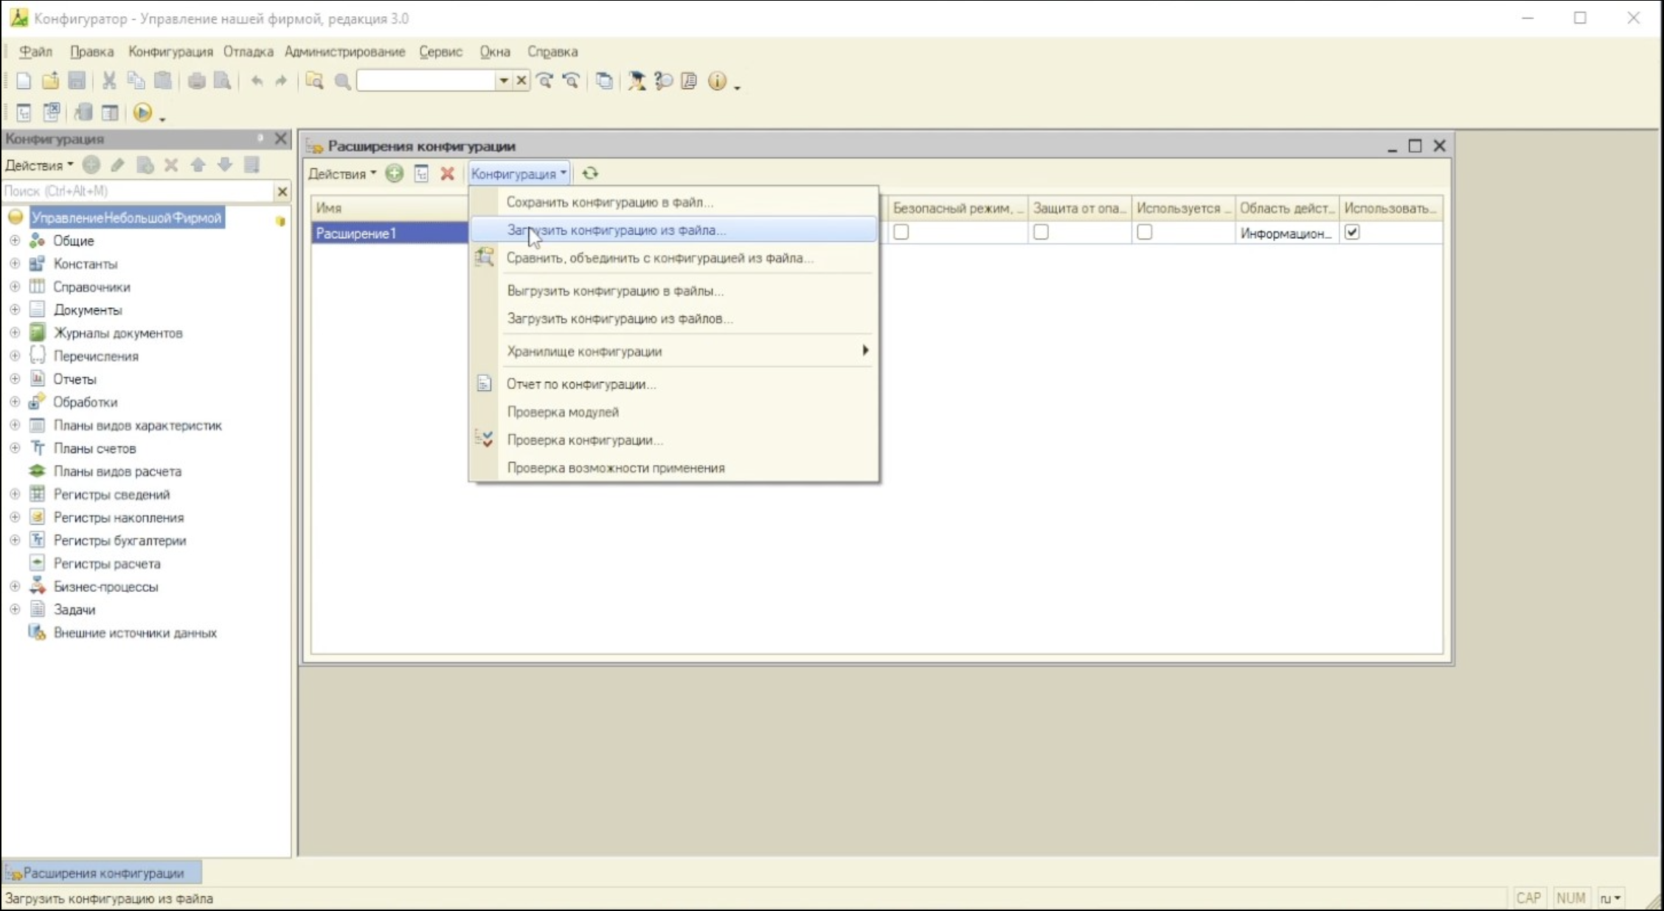The image size is (1664, 911).
Task: Toggle Защита от опасных действий checkbox
Action: [1041, 232]
